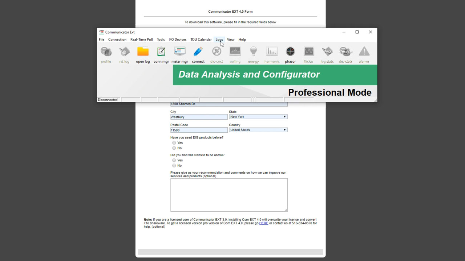
Task: Expand the Country dropdown showing United States
Action: tap(258, 130)
